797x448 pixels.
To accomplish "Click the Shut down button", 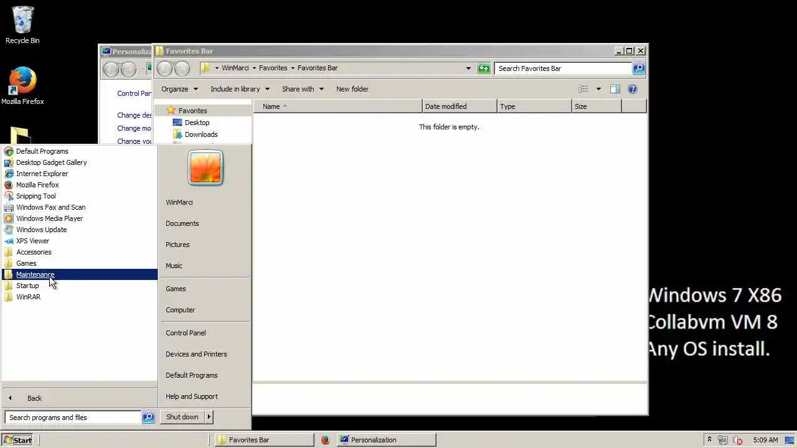I will point(182,417).
